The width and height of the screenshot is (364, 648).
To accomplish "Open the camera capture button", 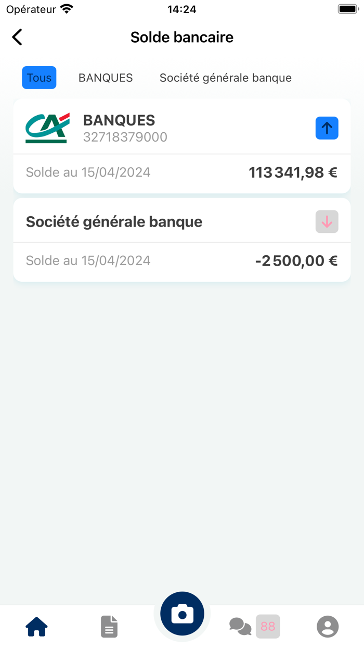I will pos(182,613).
